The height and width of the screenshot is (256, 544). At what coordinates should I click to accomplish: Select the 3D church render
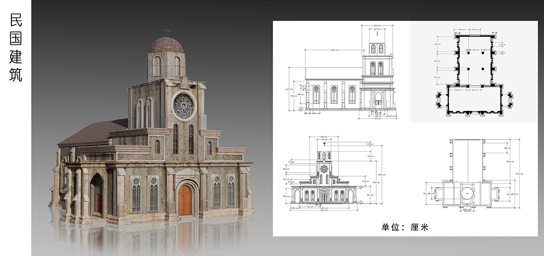(x=153, y=127)
